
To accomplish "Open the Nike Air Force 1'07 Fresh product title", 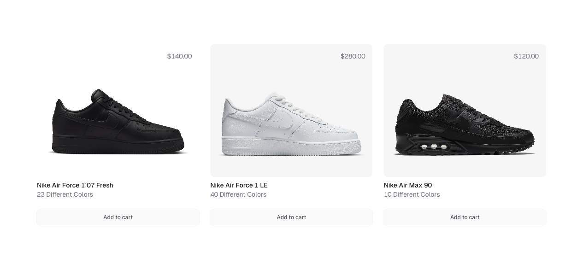I will click(x=75, y=185).
